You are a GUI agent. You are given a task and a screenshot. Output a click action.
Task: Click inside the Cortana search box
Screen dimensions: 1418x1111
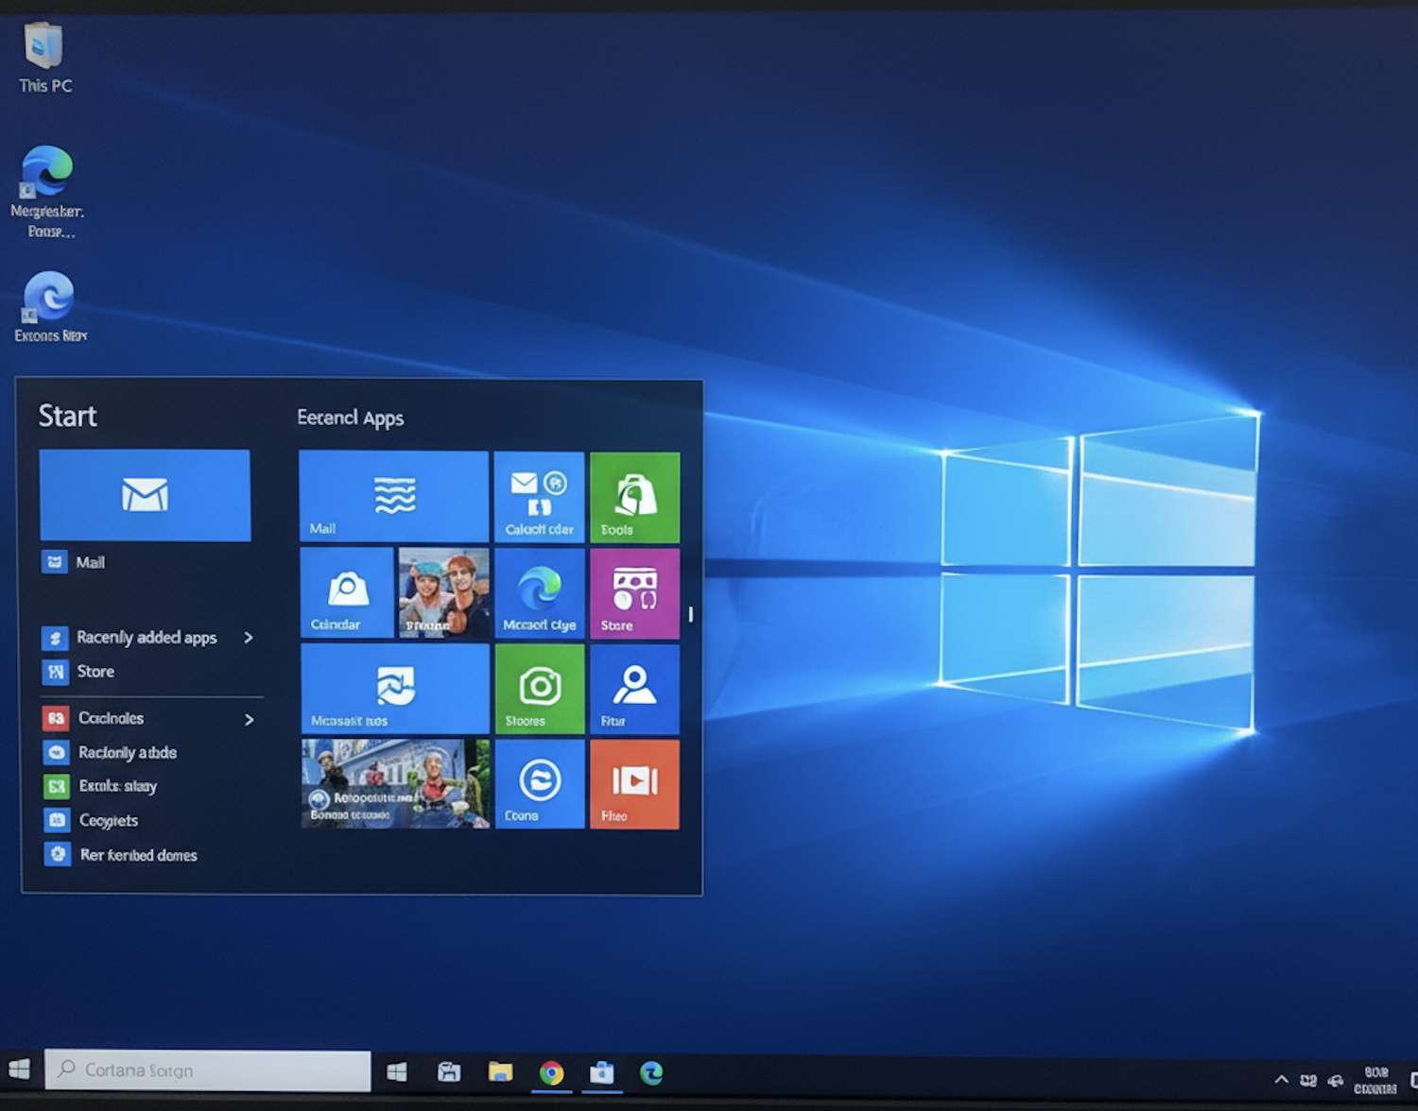pos(208,1070)
